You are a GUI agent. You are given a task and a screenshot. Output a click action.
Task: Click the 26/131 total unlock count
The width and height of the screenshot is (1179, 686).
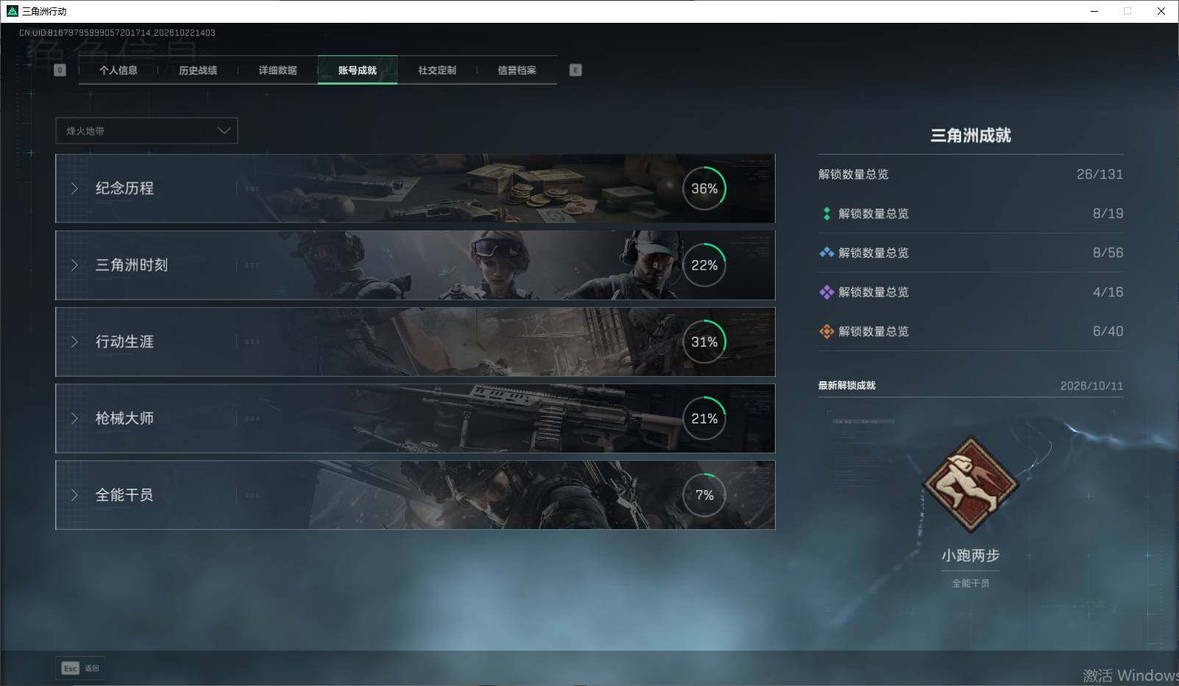pyautogui.click(x=1100, y=174)
